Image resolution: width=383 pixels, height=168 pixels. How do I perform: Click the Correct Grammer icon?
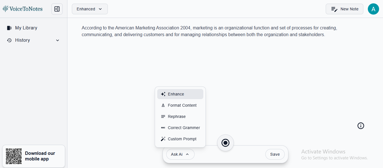[x=163, y=128]
